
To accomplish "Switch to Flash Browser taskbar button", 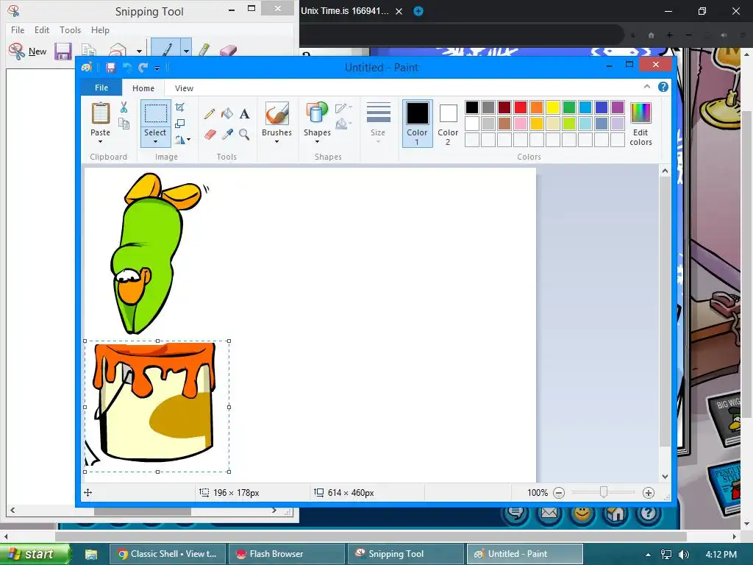I will coord(287,554).
